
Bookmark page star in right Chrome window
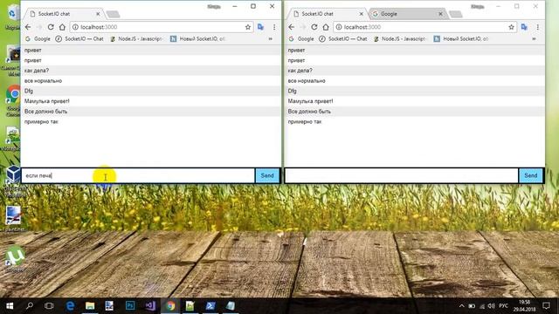click(511, 27)
